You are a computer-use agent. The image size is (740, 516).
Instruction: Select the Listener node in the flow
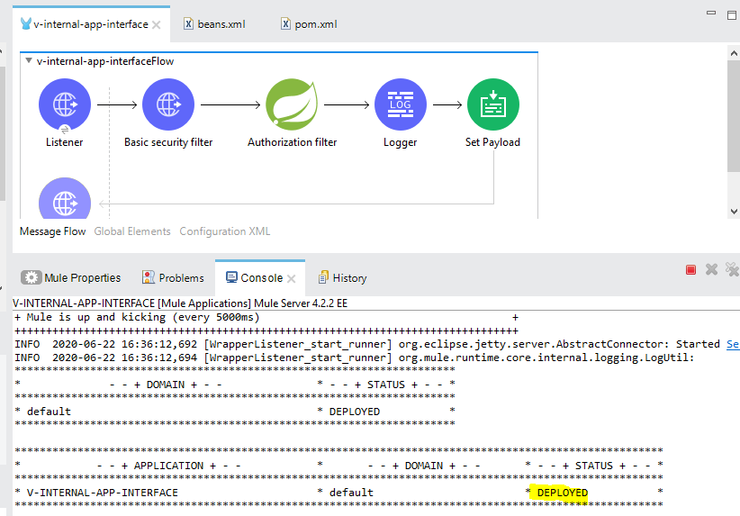point(64,104)
